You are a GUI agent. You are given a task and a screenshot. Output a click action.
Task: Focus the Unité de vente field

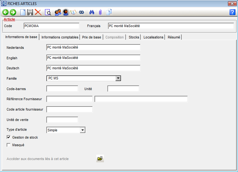(x=62, y=120)
